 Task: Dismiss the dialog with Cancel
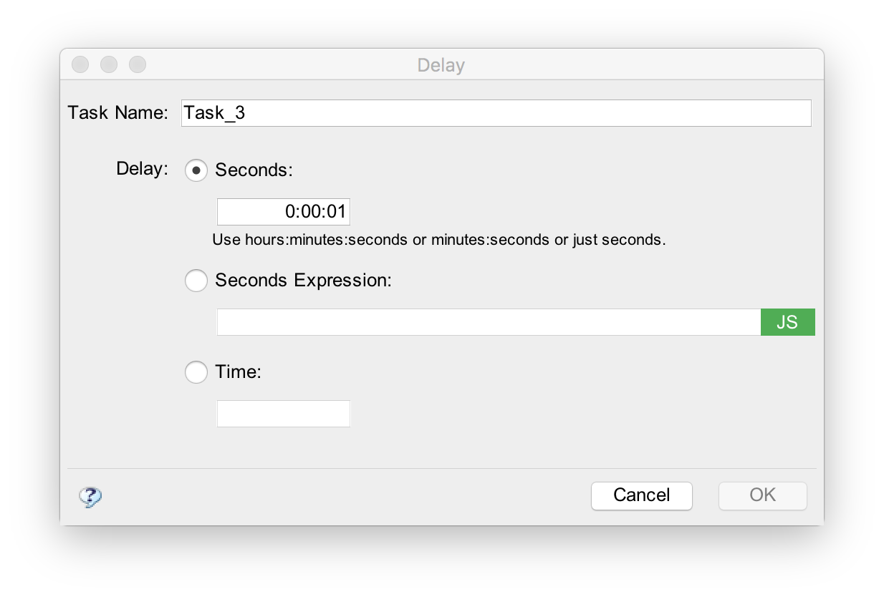pyautogui.click(x=641, y=495)
